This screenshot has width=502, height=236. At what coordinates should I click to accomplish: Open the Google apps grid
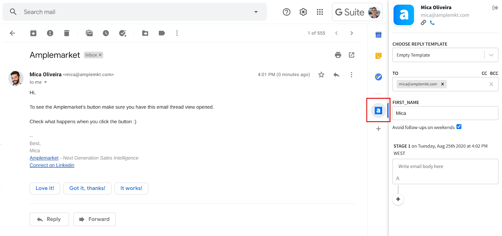tap(320, 12)
